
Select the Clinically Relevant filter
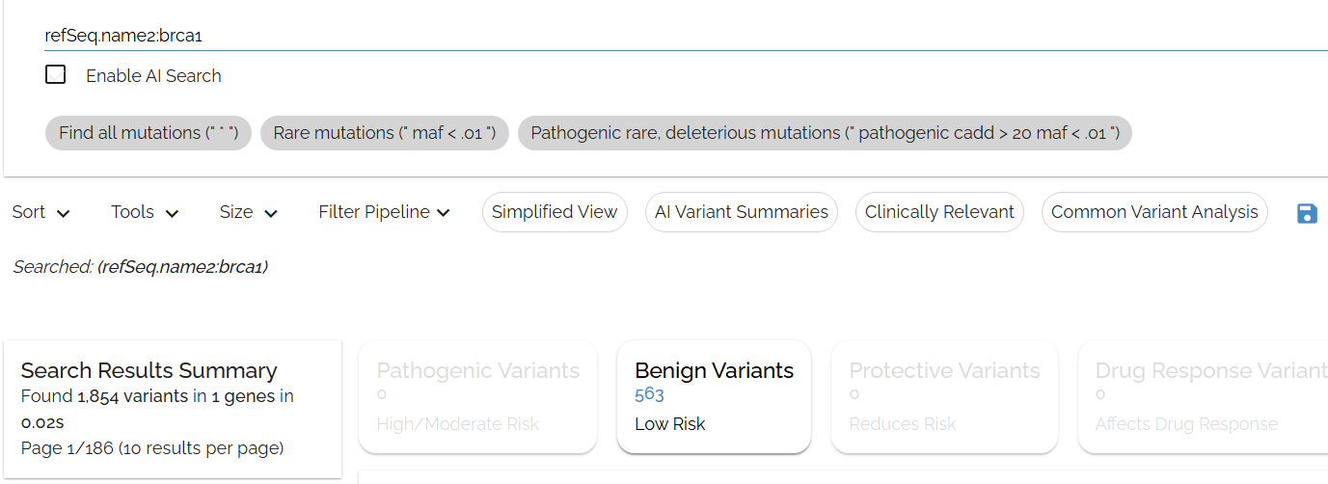coord(939,212)
